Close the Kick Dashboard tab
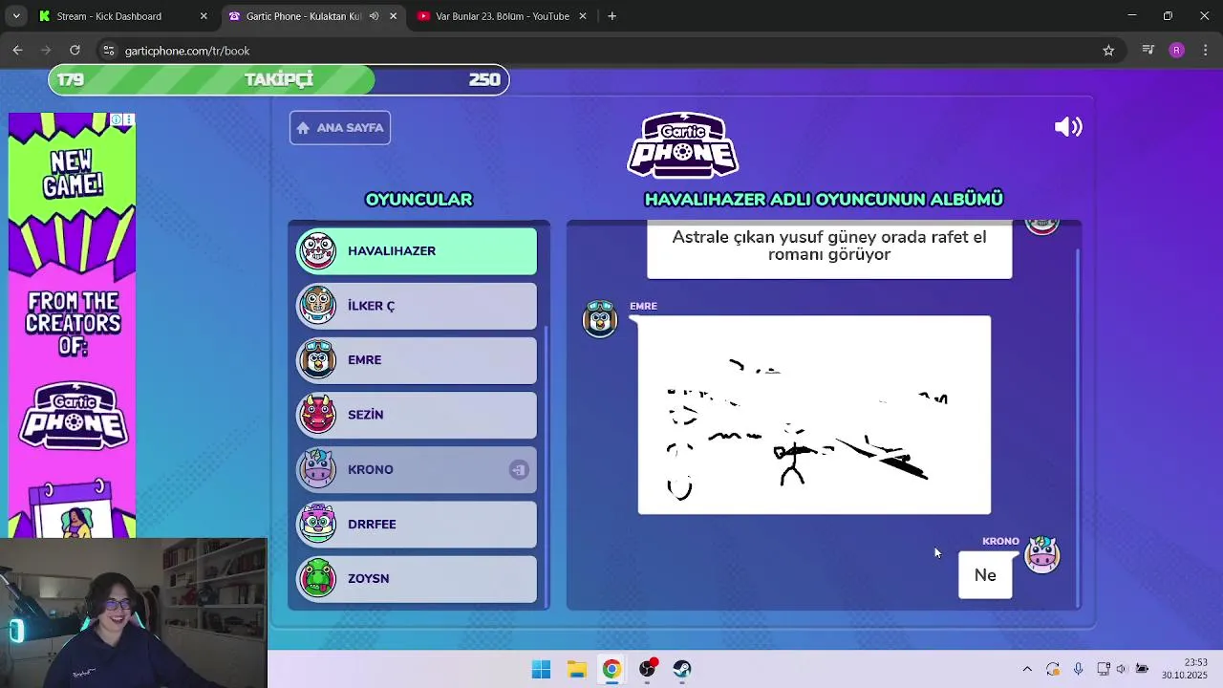Viewport: 1223px width, 688px height. pyautogui.click(x=204, y=16)
